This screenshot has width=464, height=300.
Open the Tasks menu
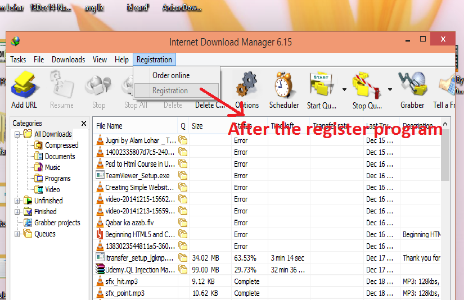[18, 60]
